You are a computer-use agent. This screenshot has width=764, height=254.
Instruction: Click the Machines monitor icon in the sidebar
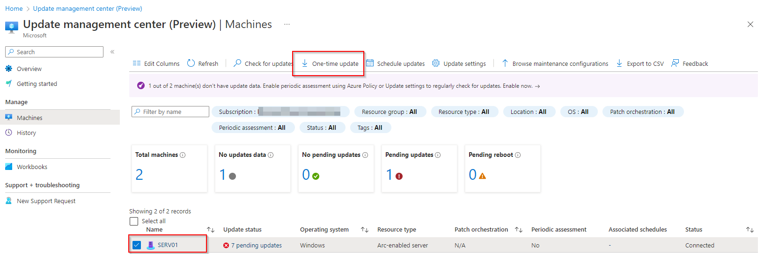(x=9, y=117)
